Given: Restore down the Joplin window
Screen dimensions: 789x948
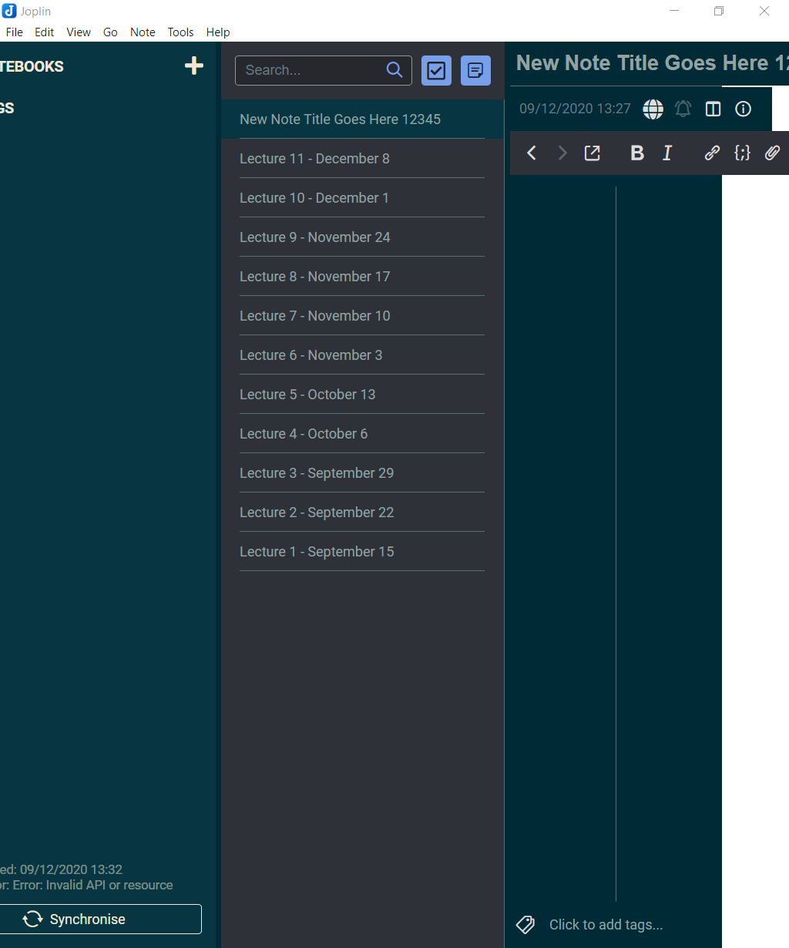Looking at the screenshot, I should pyautogui.click(x=719, y=11).
